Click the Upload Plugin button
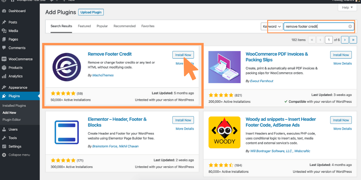 point(91,12)
